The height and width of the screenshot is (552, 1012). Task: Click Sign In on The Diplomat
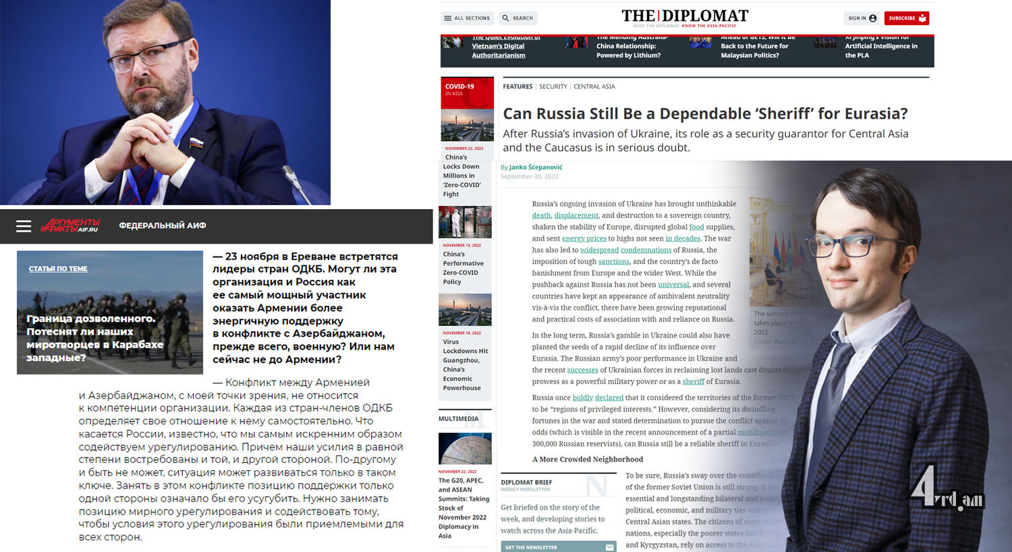pos(862,18)
